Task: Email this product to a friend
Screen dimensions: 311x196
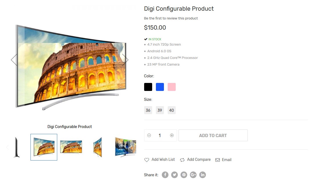Action: tap(223, 160)
